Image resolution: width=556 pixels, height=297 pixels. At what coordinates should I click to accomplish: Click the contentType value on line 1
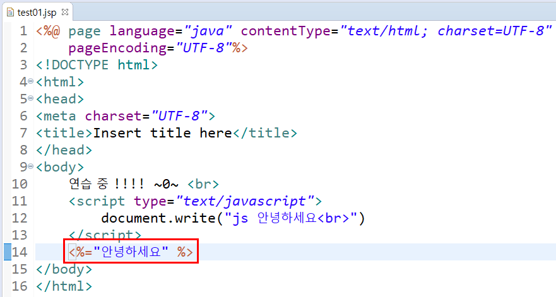tap(446, 31)
